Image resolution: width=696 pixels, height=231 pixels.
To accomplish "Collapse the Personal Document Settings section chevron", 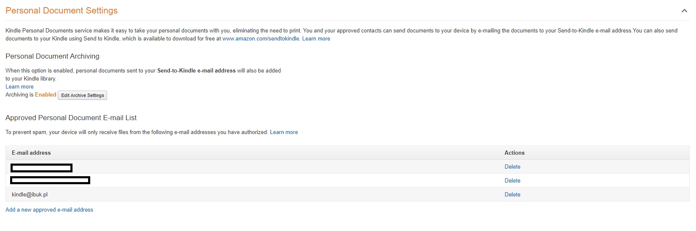I will point(684,11).
